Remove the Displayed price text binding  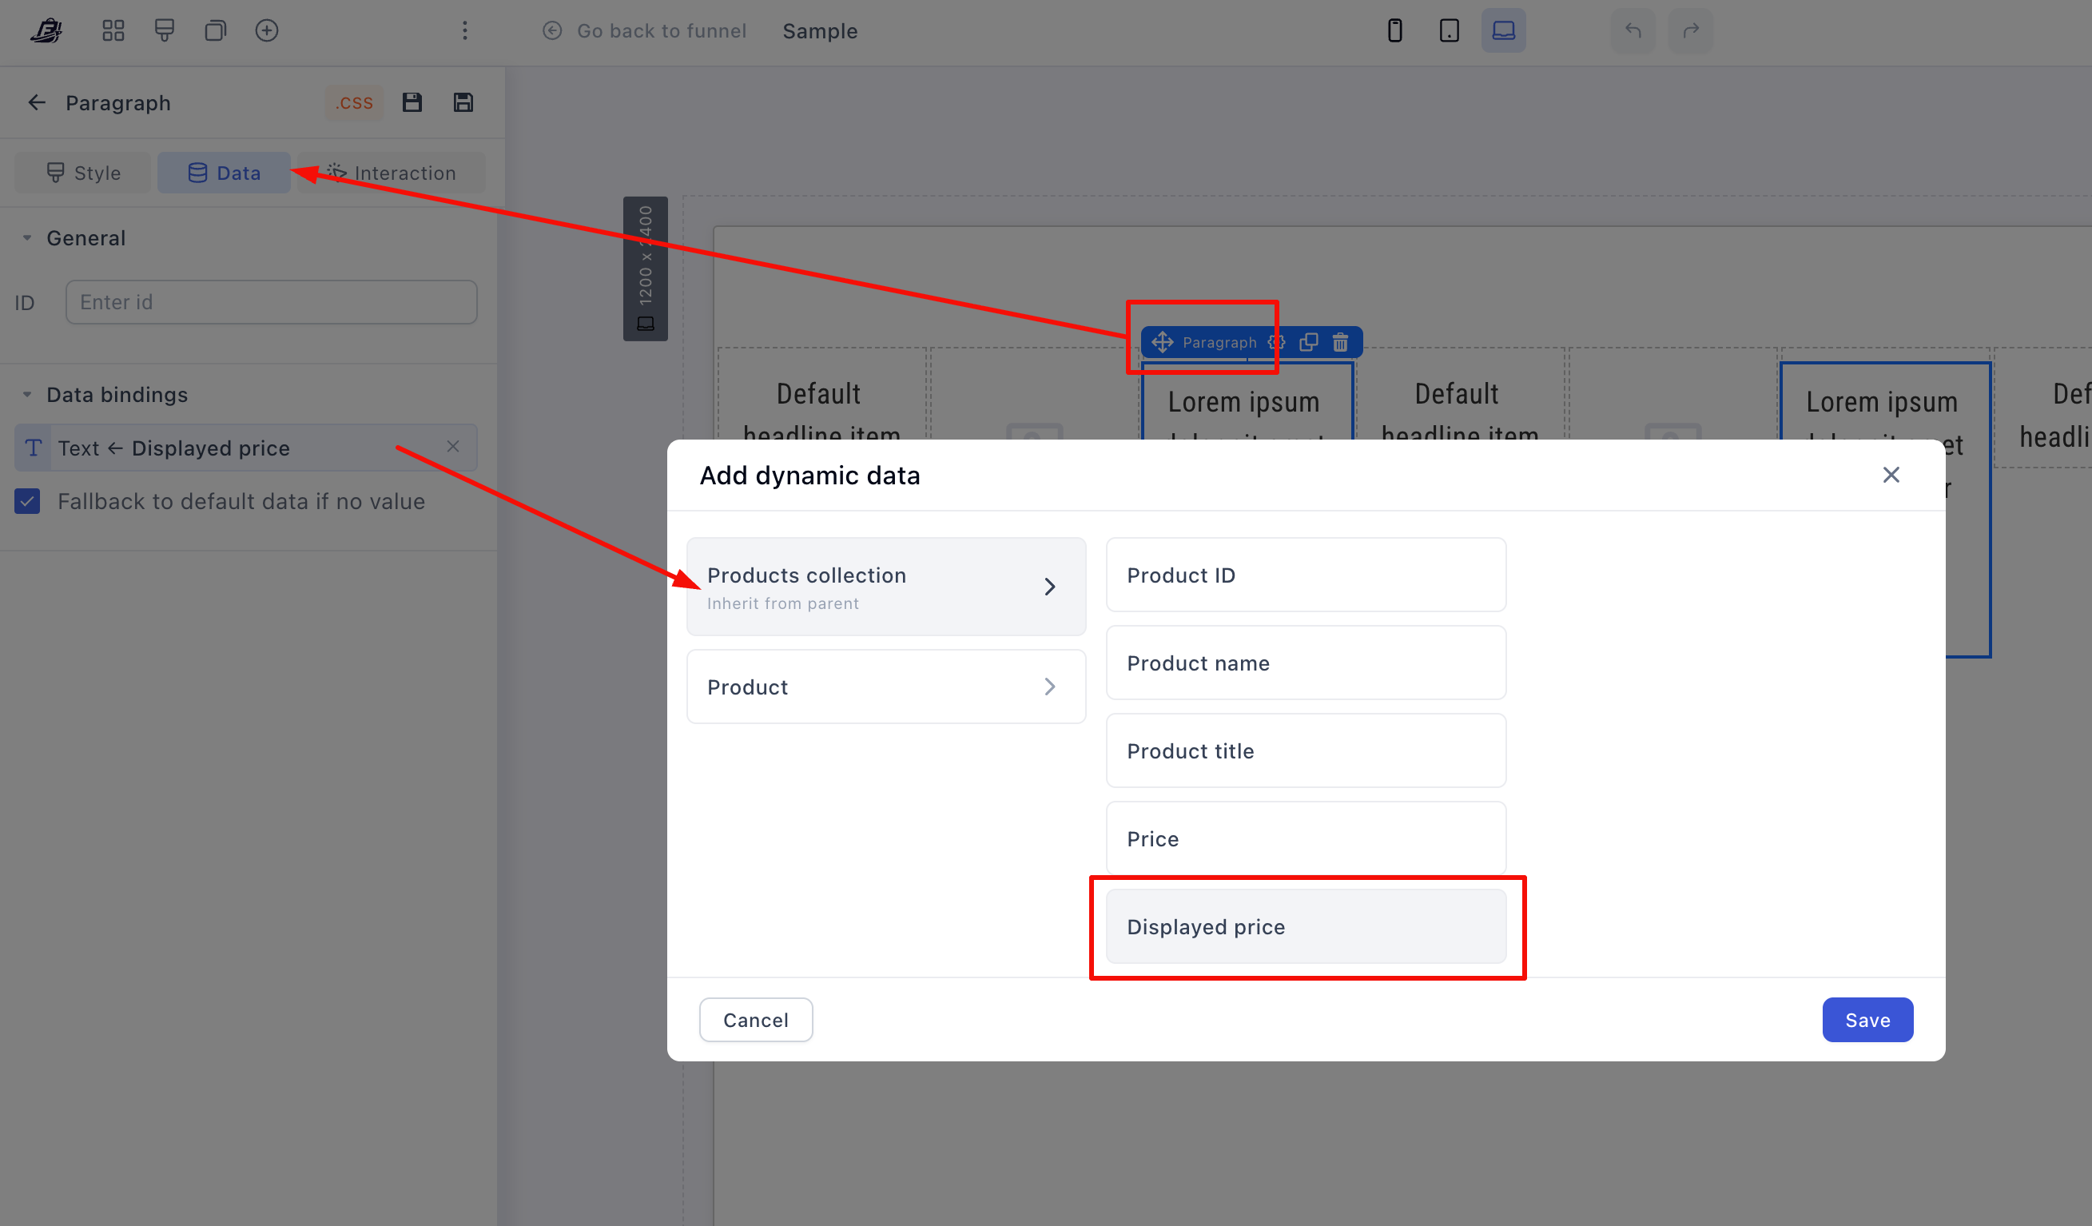(x=453, y=447)
